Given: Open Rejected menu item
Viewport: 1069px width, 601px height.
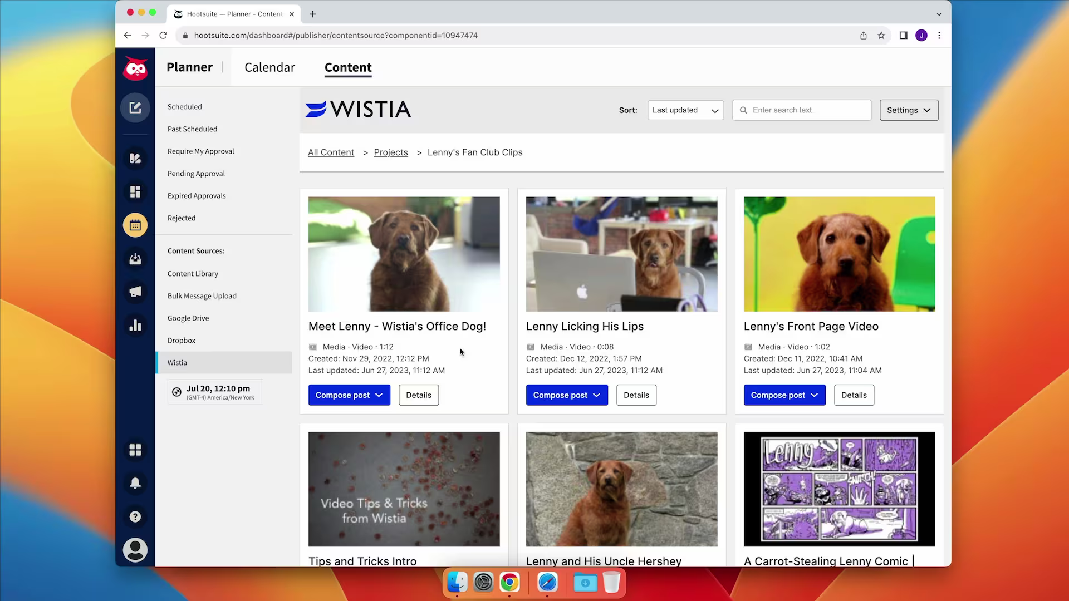Looking at the screenshot, I should click(182, 218).
